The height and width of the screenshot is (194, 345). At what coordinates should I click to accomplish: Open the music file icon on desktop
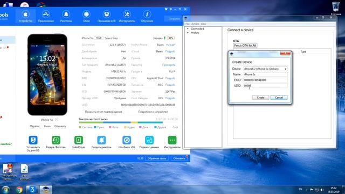pyautogui.click(x=24, y=171)
